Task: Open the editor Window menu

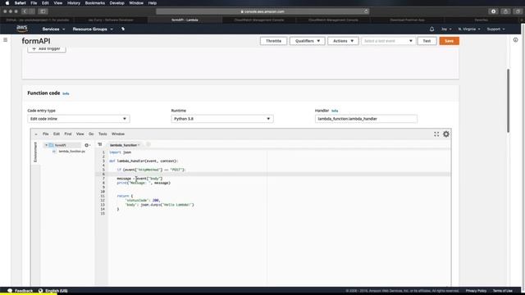Action: tap(118, 134)
